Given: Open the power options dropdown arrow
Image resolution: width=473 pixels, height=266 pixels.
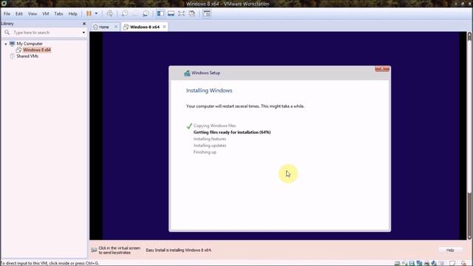Looking at the screenshot, I should (x=96, y=13).
